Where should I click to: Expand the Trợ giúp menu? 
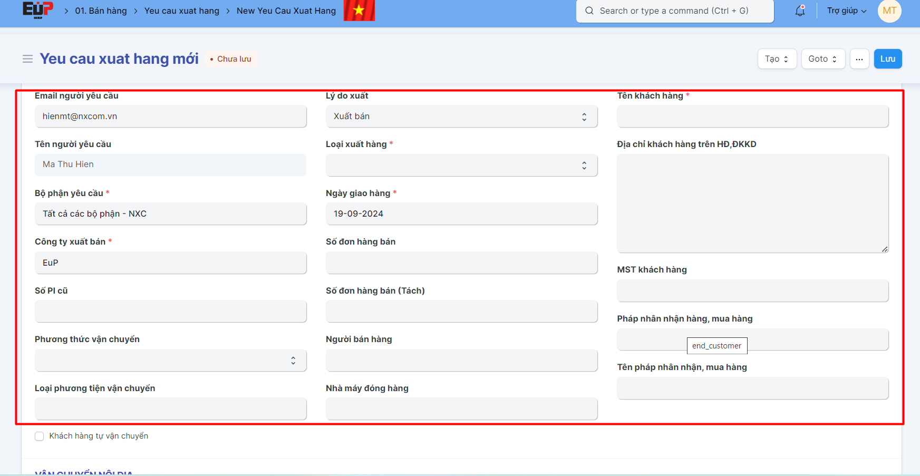click(846, 10)
